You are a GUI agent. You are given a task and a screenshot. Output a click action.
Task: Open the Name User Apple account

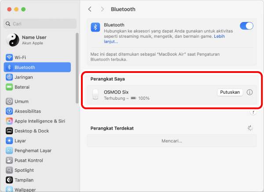point(34,40)
